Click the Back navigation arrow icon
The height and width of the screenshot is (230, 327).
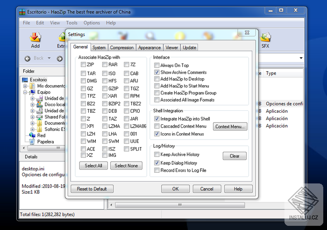pyautogui.click(x=27, y=59)
